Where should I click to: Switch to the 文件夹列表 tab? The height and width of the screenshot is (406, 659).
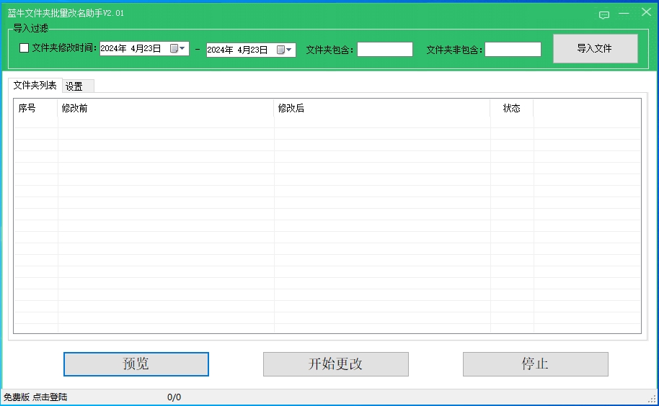[35, 85]
